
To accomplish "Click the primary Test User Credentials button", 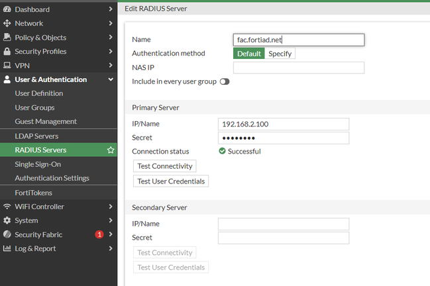I will point(170,181).
